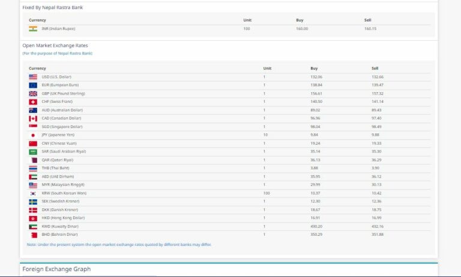Click the South Korean flag for KRW
The height and width of the screenshot is (277, 461).
[x=33, y=193]
